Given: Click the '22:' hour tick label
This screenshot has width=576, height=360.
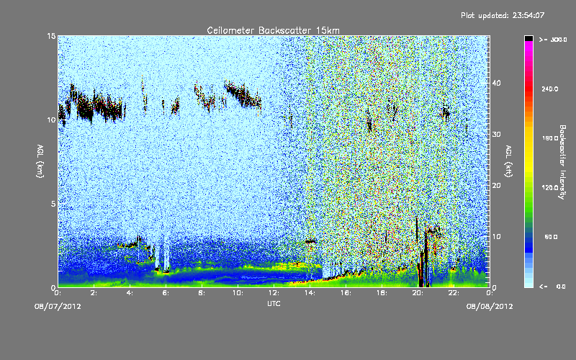Looking at the screenshot, I should click(454, 293).
